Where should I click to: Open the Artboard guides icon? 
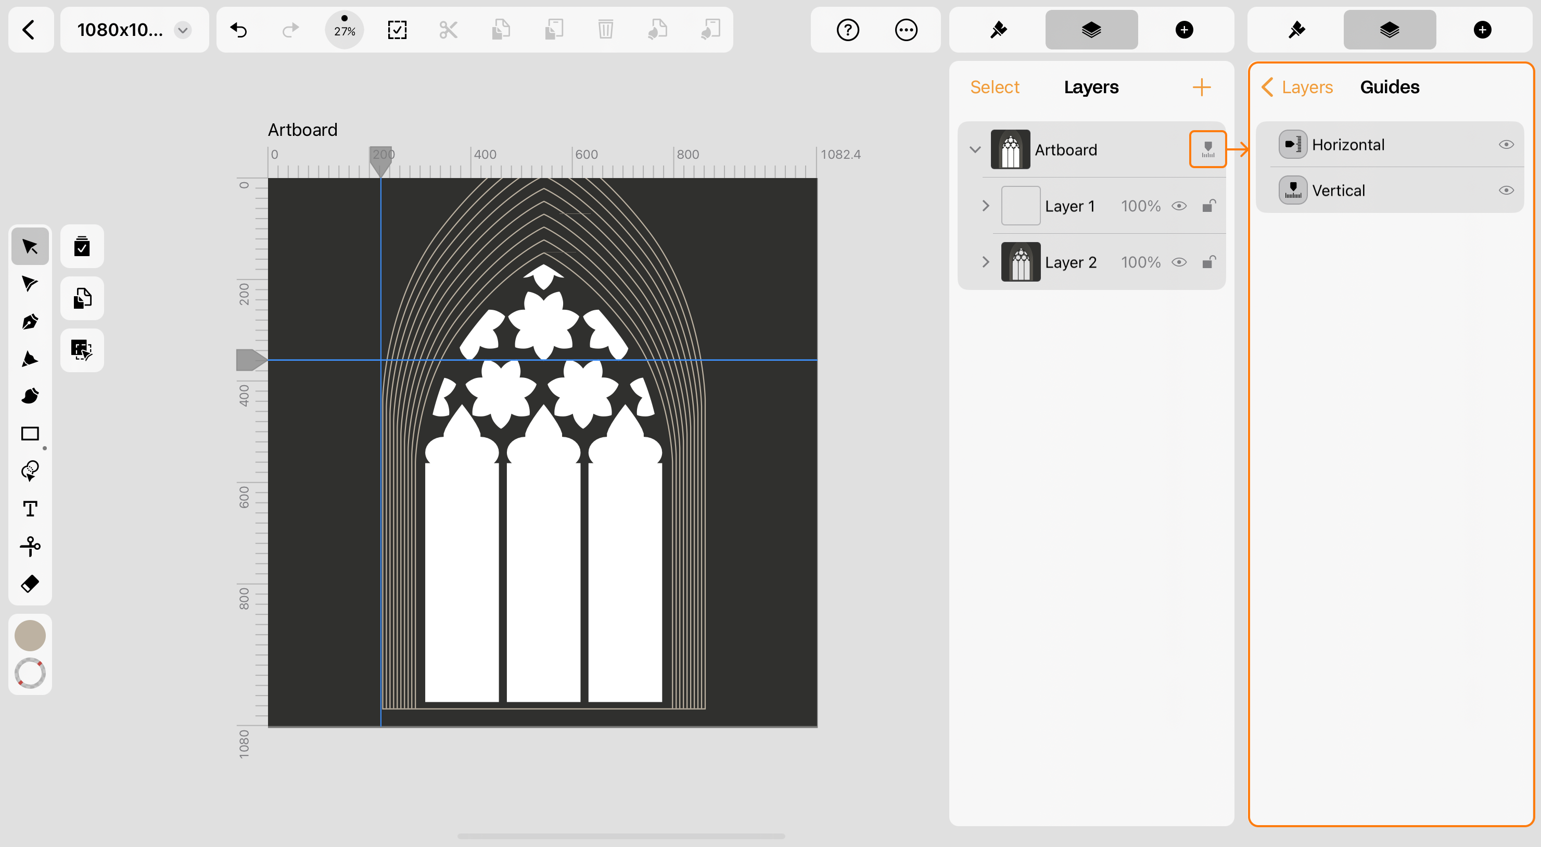point(1207,149)
